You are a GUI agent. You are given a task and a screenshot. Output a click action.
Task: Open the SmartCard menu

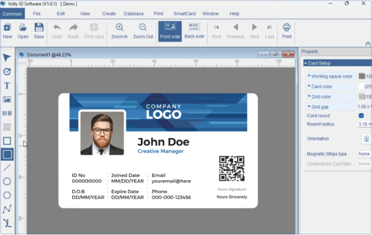coord(184,13)
